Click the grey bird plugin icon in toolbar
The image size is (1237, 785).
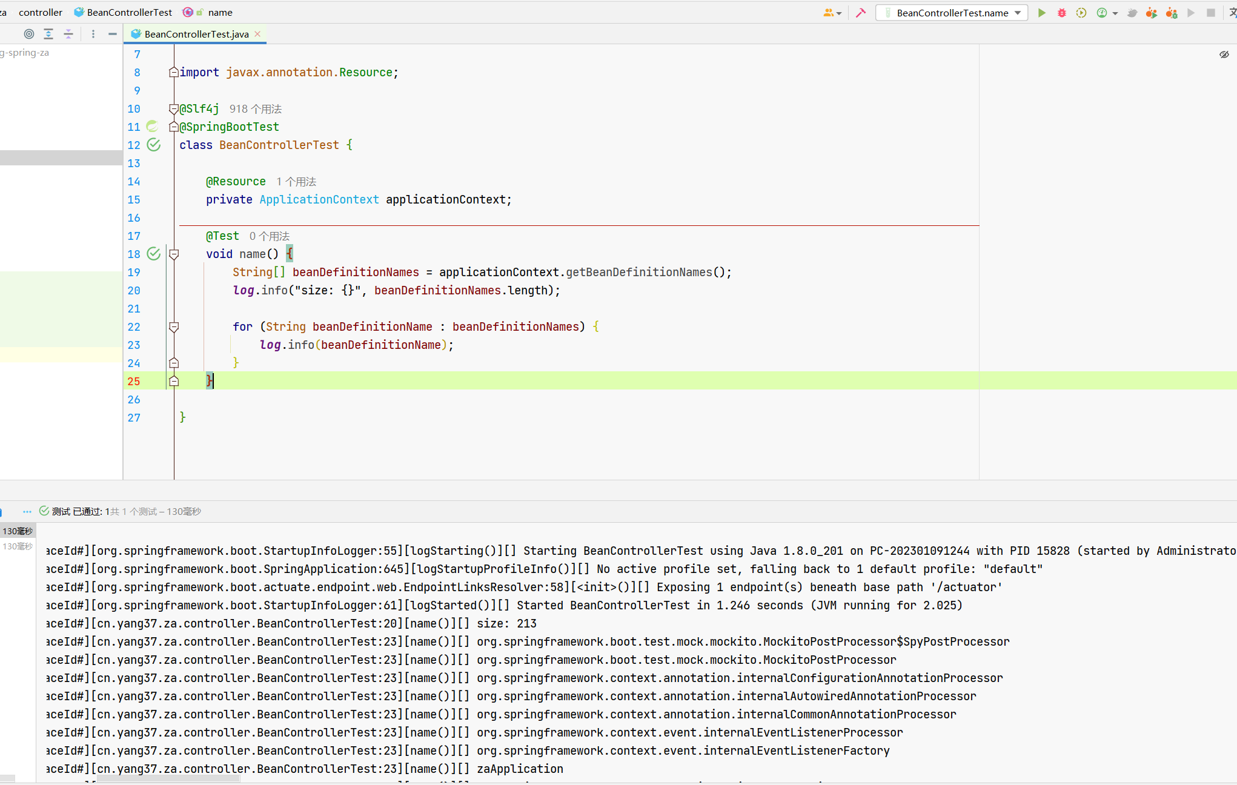(x=1132, y=13)
